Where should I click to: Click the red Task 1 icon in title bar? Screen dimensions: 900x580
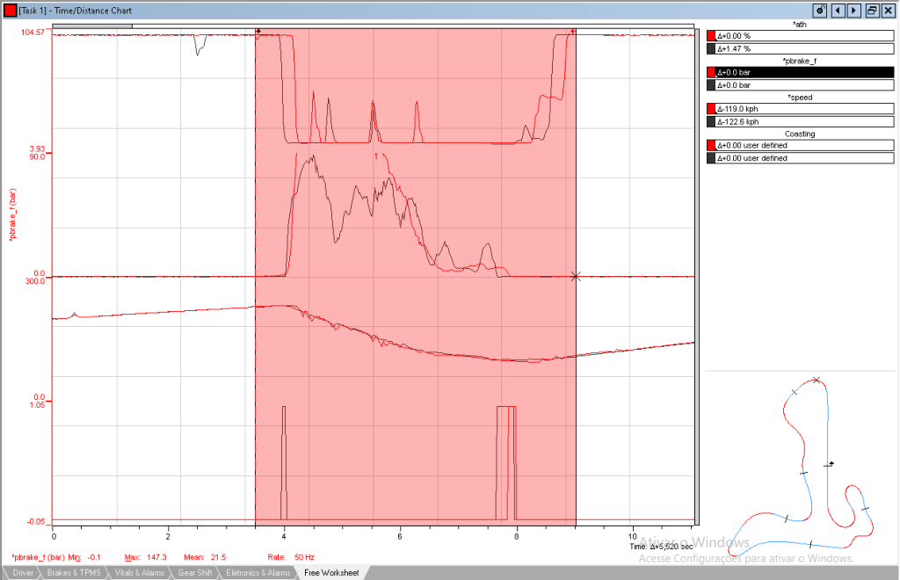tap(10, 11)
